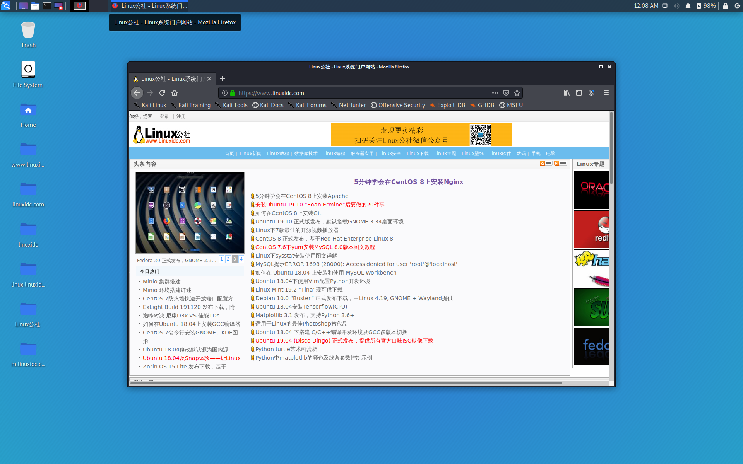Open Python turtle艺术画赏析 article
This screenshot has width=743, height=464.
286,349
